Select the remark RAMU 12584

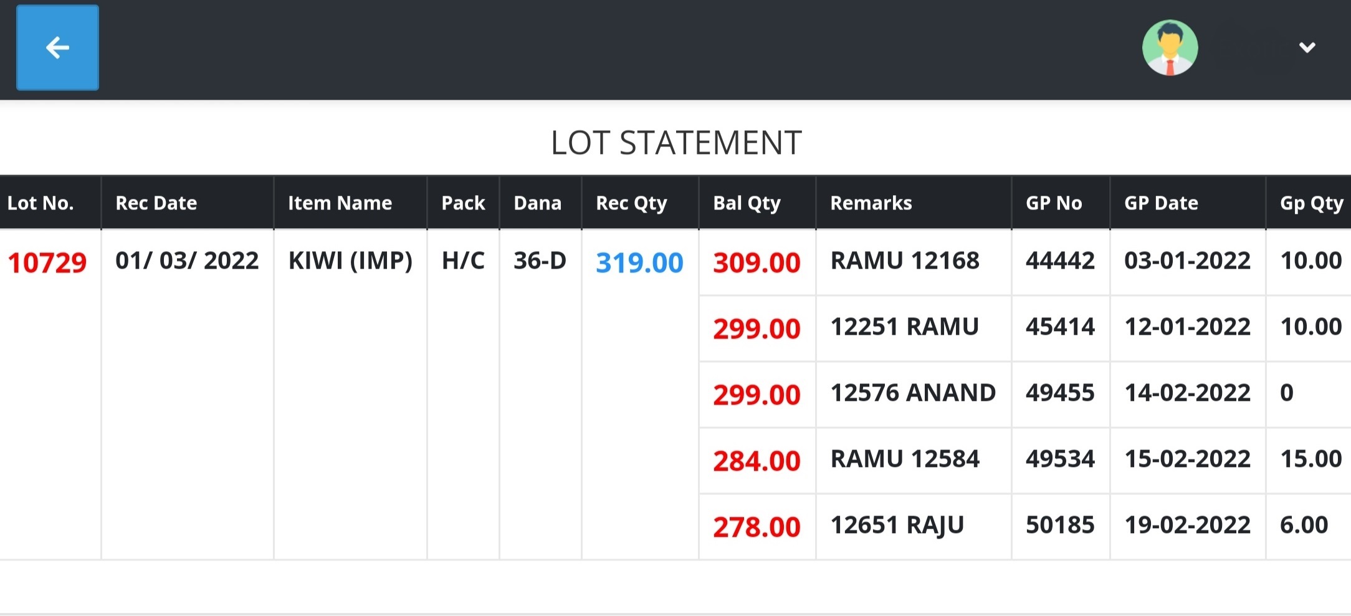tap(905, 459)
